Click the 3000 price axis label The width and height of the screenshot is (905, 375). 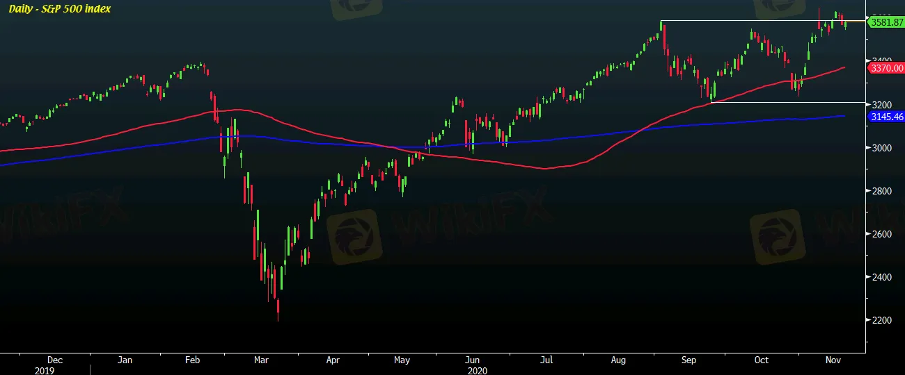point(881,148)
